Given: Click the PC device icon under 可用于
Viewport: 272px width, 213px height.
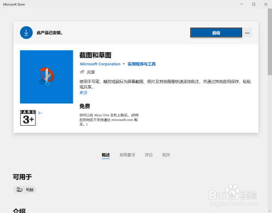Looking at the screenshot, I should 20,190.
